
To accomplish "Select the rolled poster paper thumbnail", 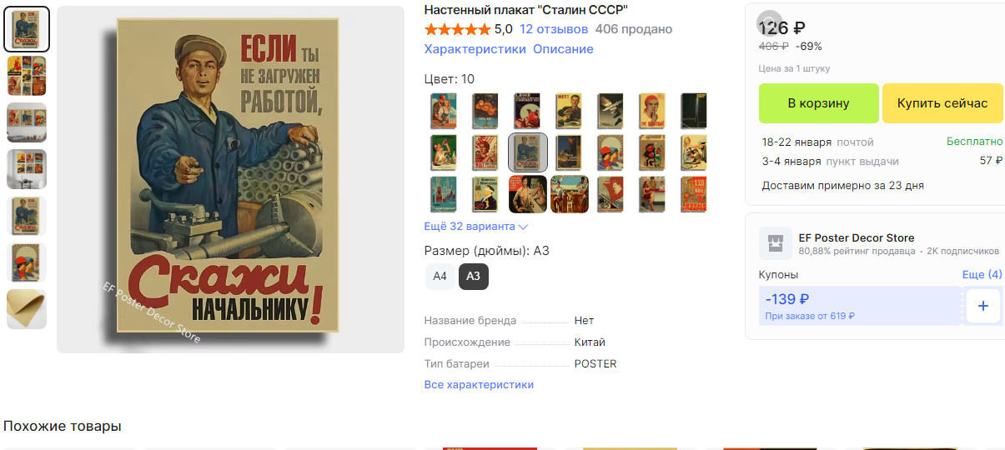I will click(27, 309).
